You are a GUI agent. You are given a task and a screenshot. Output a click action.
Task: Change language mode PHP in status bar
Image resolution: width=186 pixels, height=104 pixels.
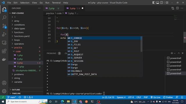tap(146, 97)
